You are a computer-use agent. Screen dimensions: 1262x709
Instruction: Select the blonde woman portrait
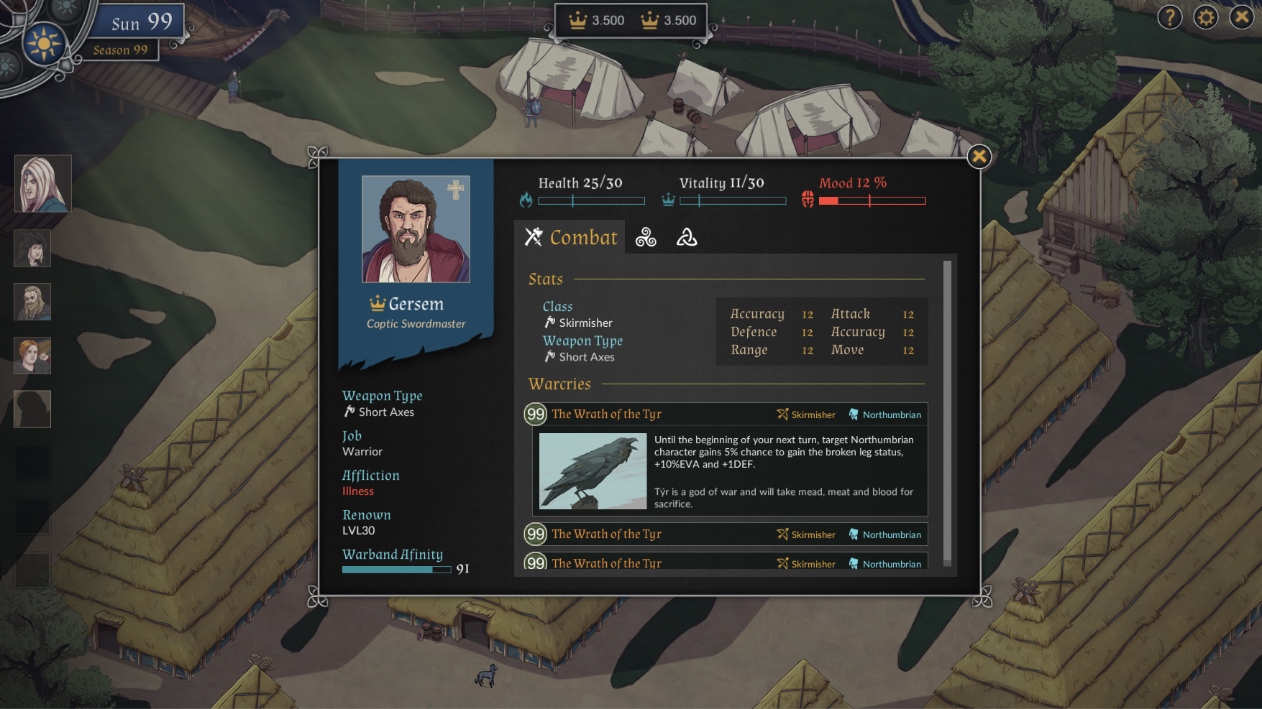tap(43, 184)
